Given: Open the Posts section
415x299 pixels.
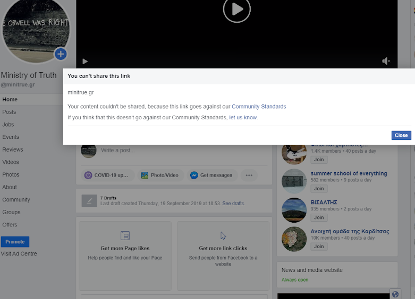Looking at the screenshot, I should click(x=9, y=112).
